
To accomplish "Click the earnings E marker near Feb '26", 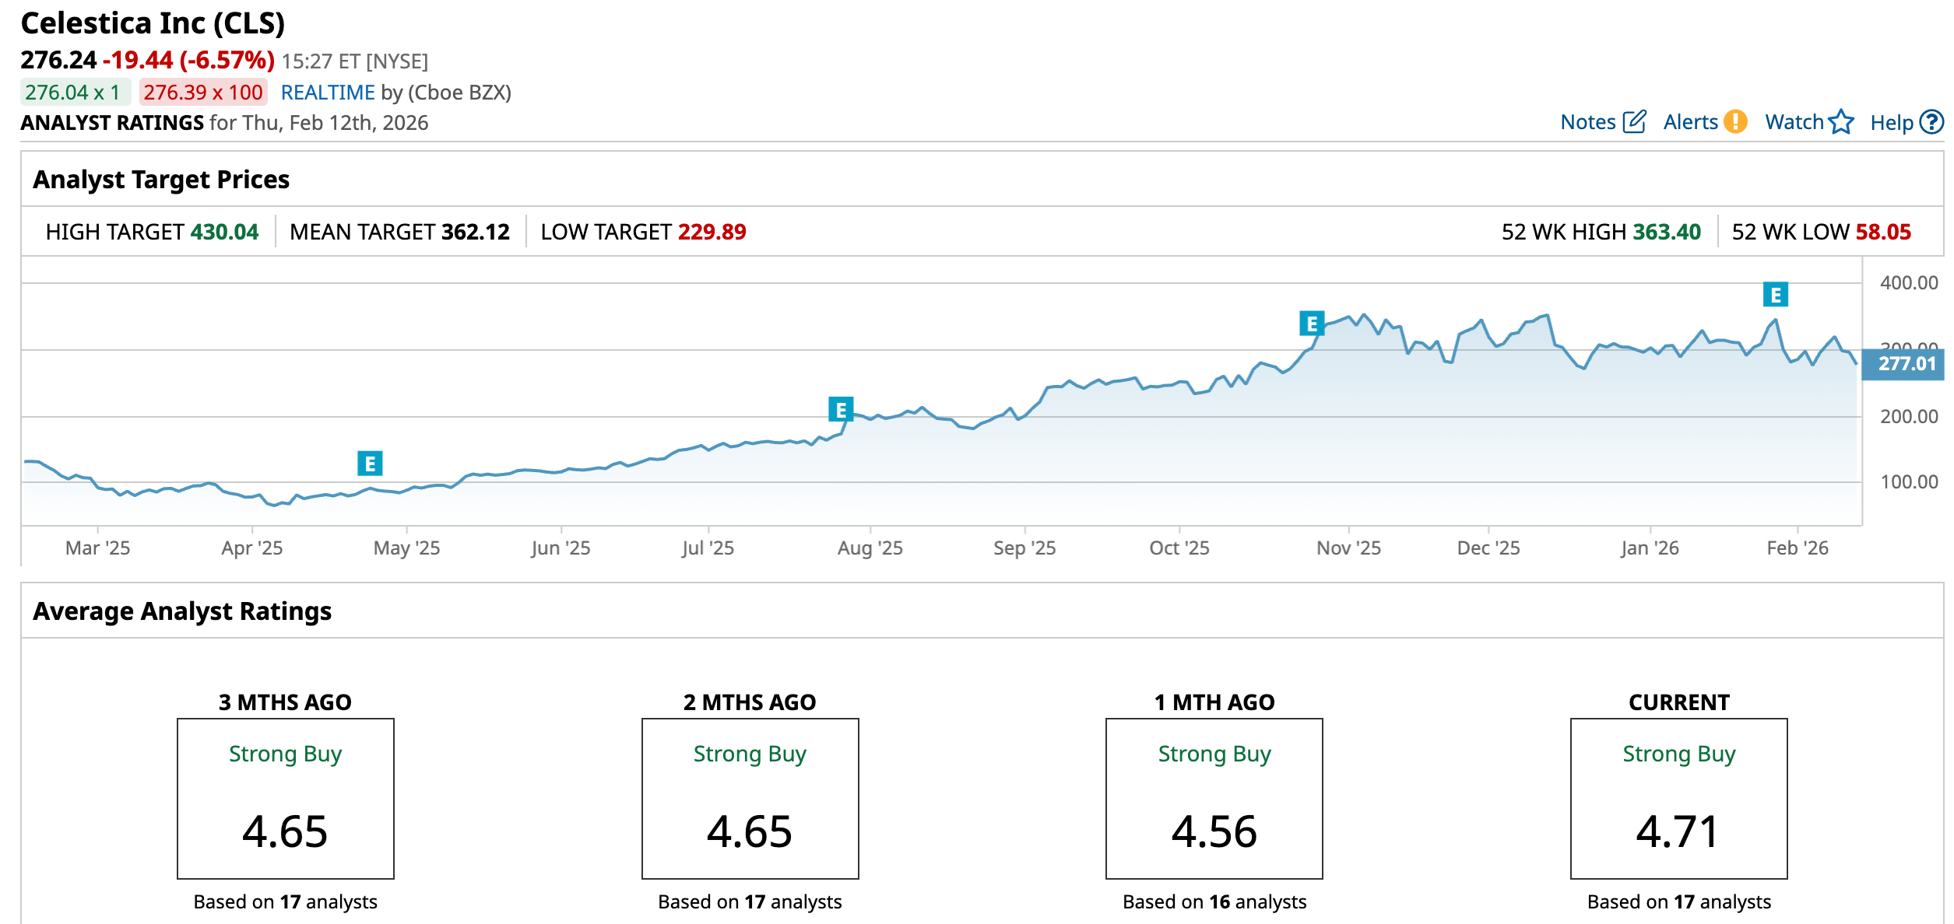I will pyautogui.click(x=1775, y=295).
